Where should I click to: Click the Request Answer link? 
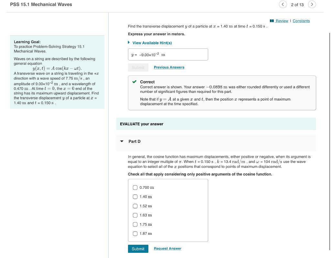(167, 249)
